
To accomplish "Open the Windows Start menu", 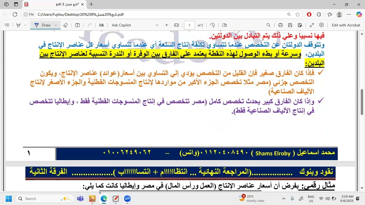I will (x=9, y=198).
